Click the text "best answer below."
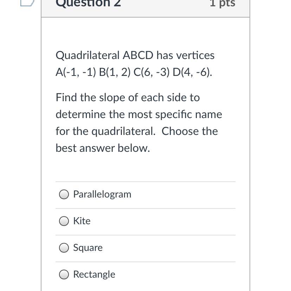The height and width of the screenshot is (291, 291). (103, 148)
